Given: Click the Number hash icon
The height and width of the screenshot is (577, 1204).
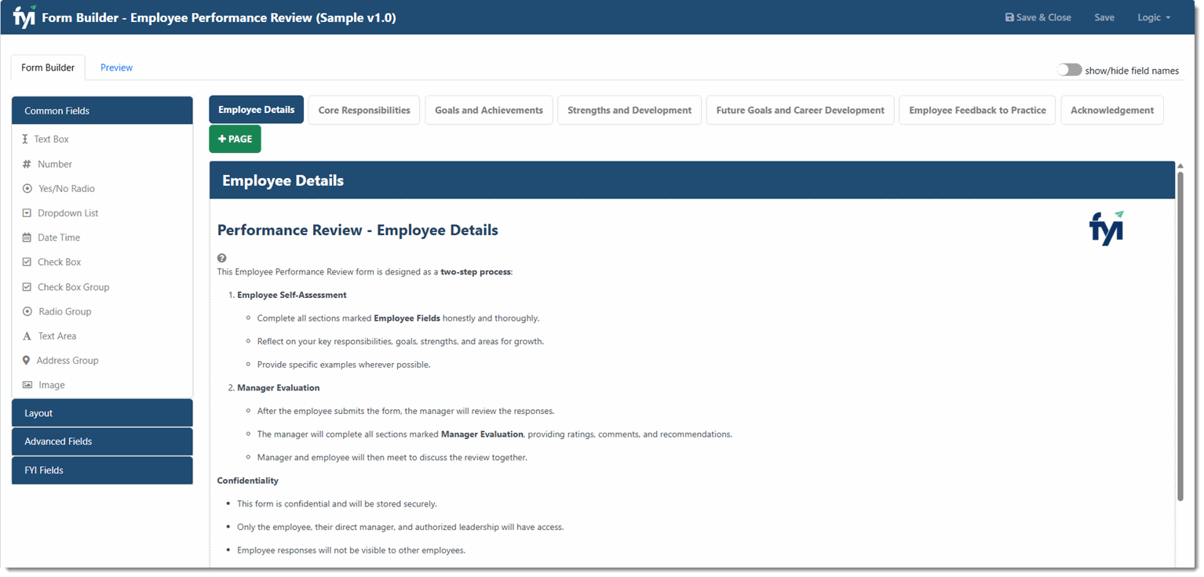Looking at the screenshot, I should [x=27, y=164].
